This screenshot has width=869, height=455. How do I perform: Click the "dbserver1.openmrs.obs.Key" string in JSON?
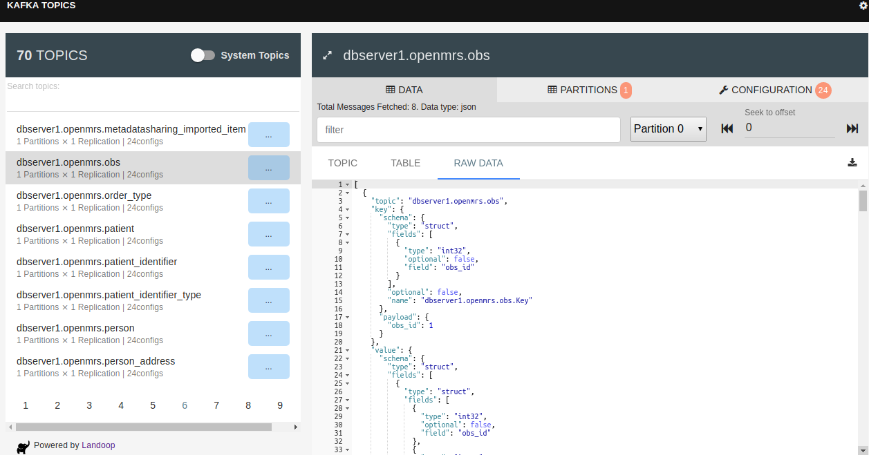(476, 300)
